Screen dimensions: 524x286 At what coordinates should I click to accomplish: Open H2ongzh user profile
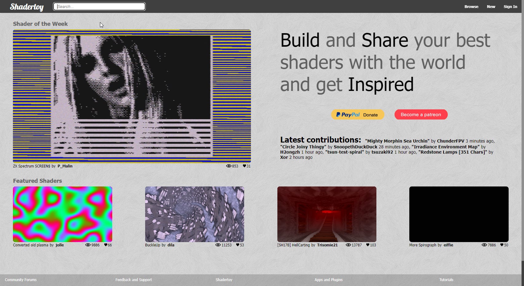click(290, 152)
